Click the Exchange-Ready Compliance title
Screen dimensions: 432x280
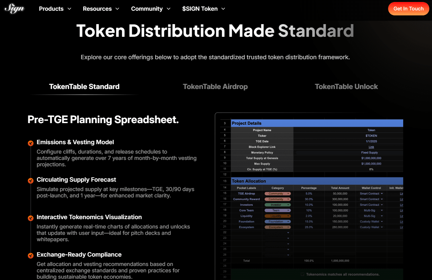[x=79, y=255]
